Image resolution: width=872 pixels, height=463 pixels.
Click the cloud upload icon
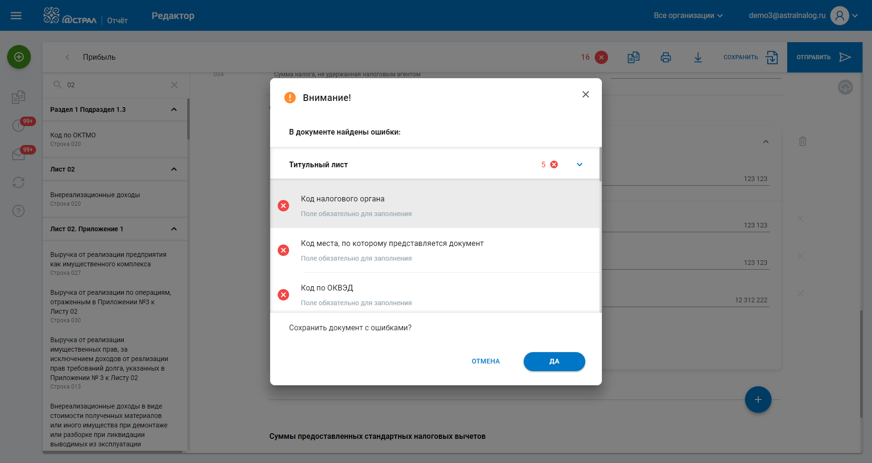[845, 87]
